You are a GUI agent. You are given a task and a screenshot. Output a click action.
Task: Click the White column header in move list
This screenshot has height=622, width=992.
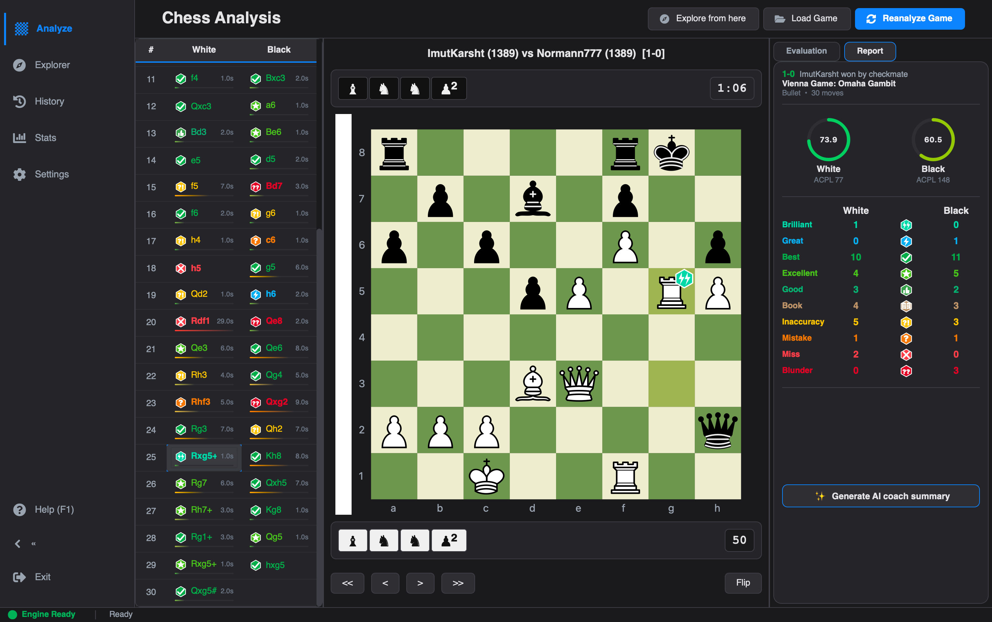click(x=204, y=50)
